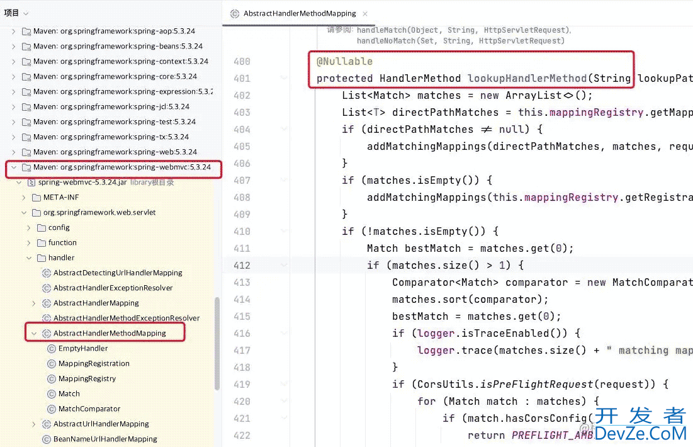Click the library icon beside spring-context:5.3.24
This screenshot has width=693, height=447.
26,62
